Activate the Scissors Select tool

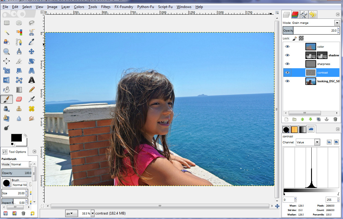32,32
